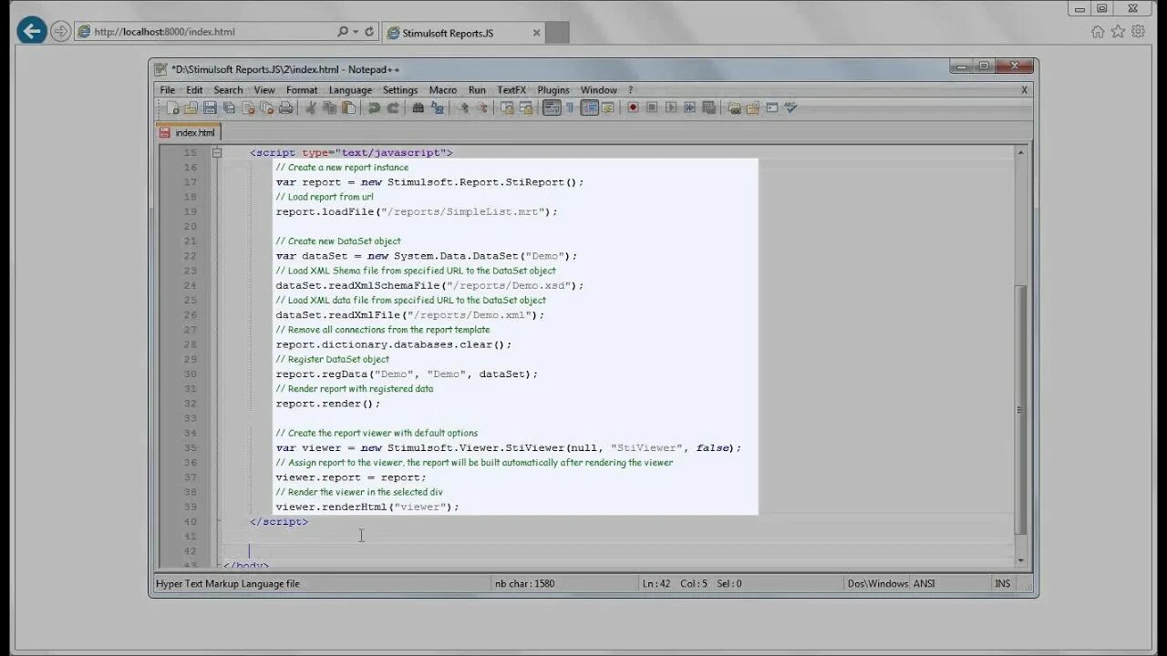Click the Zoom Out toolbar icon
Viewport: 1167px width, 656px height.
point(482,108)
